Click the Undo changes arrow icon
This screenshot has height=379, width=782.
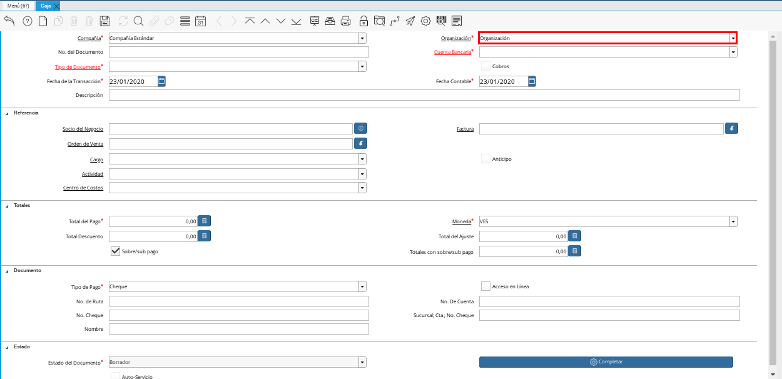pyautogui.click(x=9, y=21)
